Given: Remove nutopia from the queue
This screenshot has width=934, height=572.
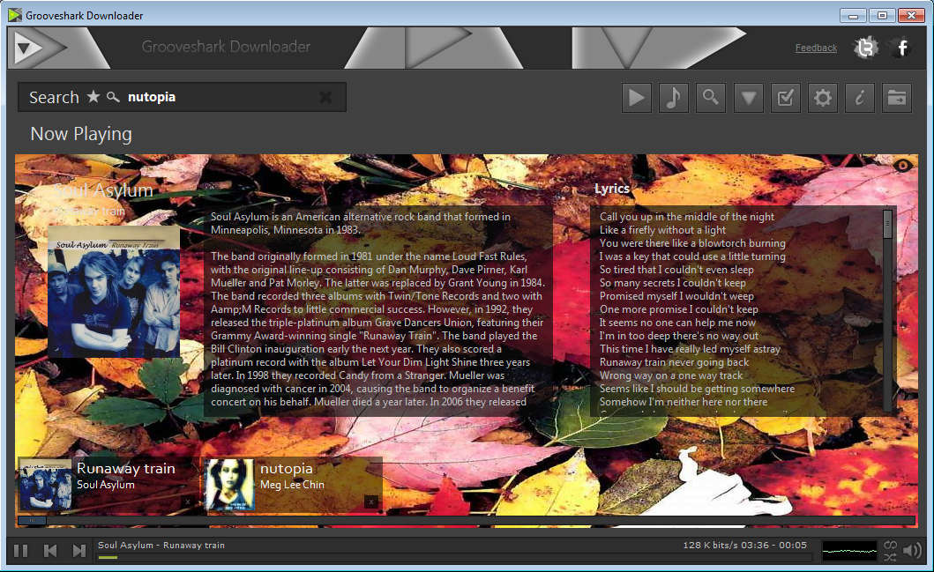Looking at the screenshot, I should pyautogui.click(x=371, y=501).
